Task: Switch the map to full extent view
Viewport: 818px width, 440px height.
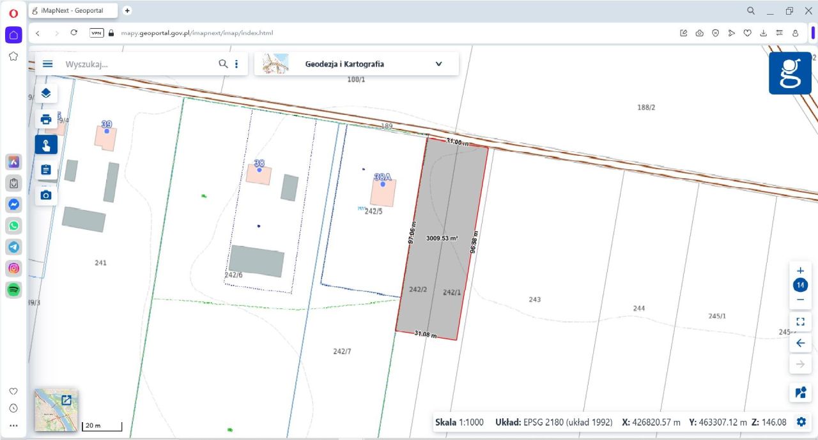Action: (800, 321)
